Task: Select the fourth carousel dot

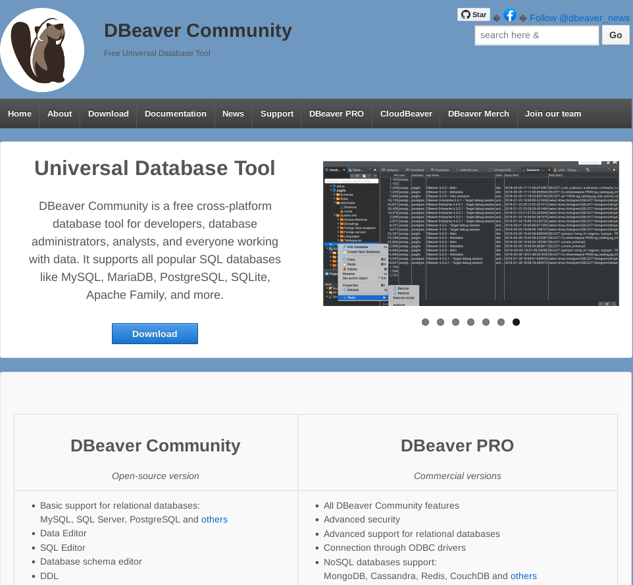Action: tap(470, 322)
